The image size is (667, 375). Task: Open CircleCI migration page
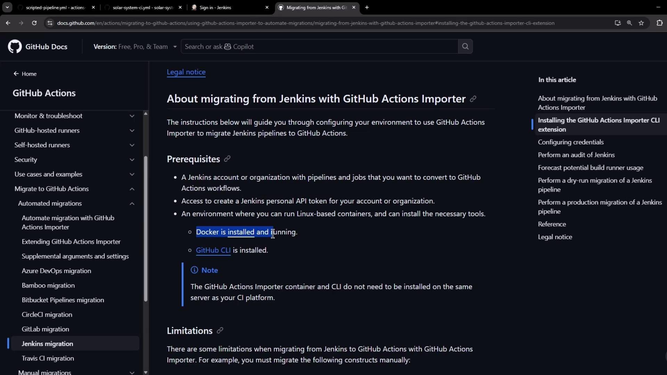click(x=47, y=315)
